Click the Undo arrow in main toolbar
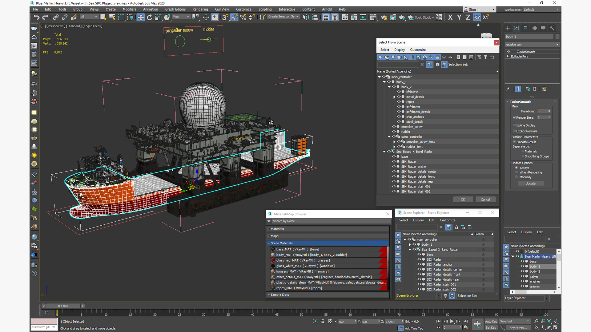 tap(36, 17)
